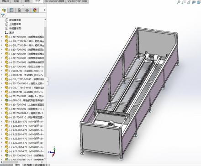201x166 pixels.
Task: Switch to the 3D 视图 bottom tab
Action: click(28, 165)
